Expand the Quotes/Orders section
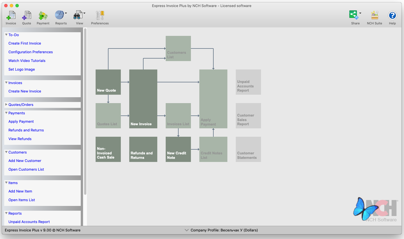The height and width of the screenshot is (239, 404). 6,105
